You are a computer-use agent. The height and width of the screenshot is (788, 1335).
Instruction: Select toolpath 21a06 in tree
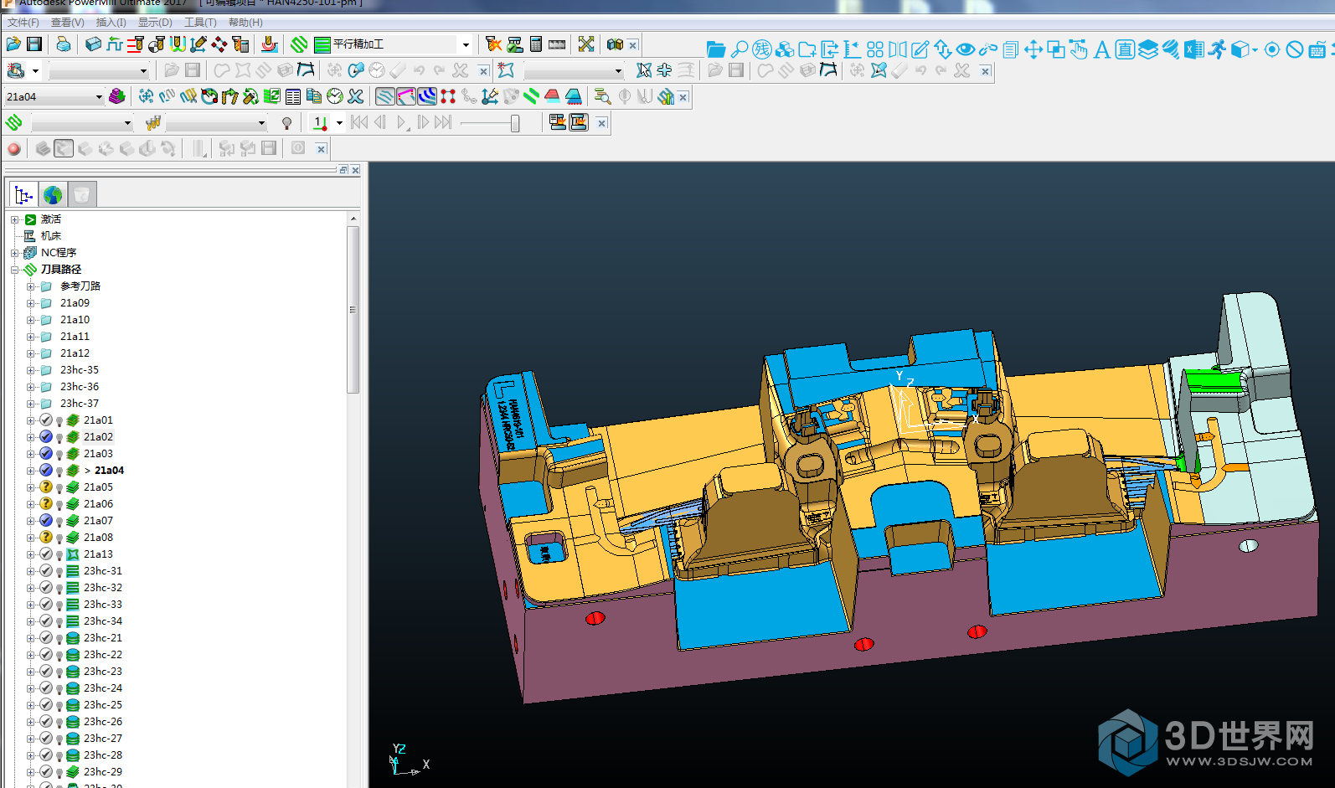click(98, 504)
